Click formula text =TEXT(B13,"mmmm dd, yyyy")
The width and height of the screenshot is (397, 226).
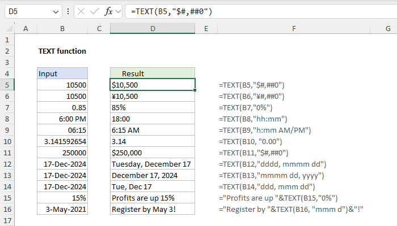(x=272, y=176)
